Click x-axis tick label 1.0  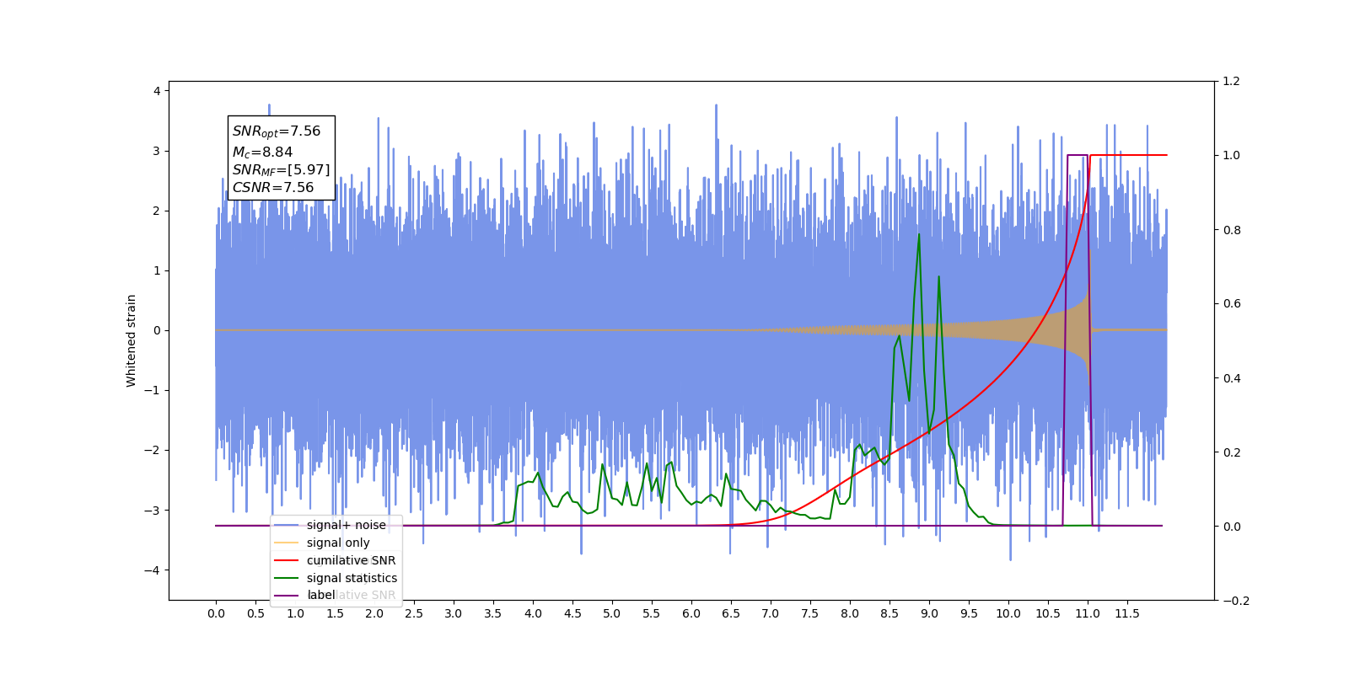coord(295,613)
